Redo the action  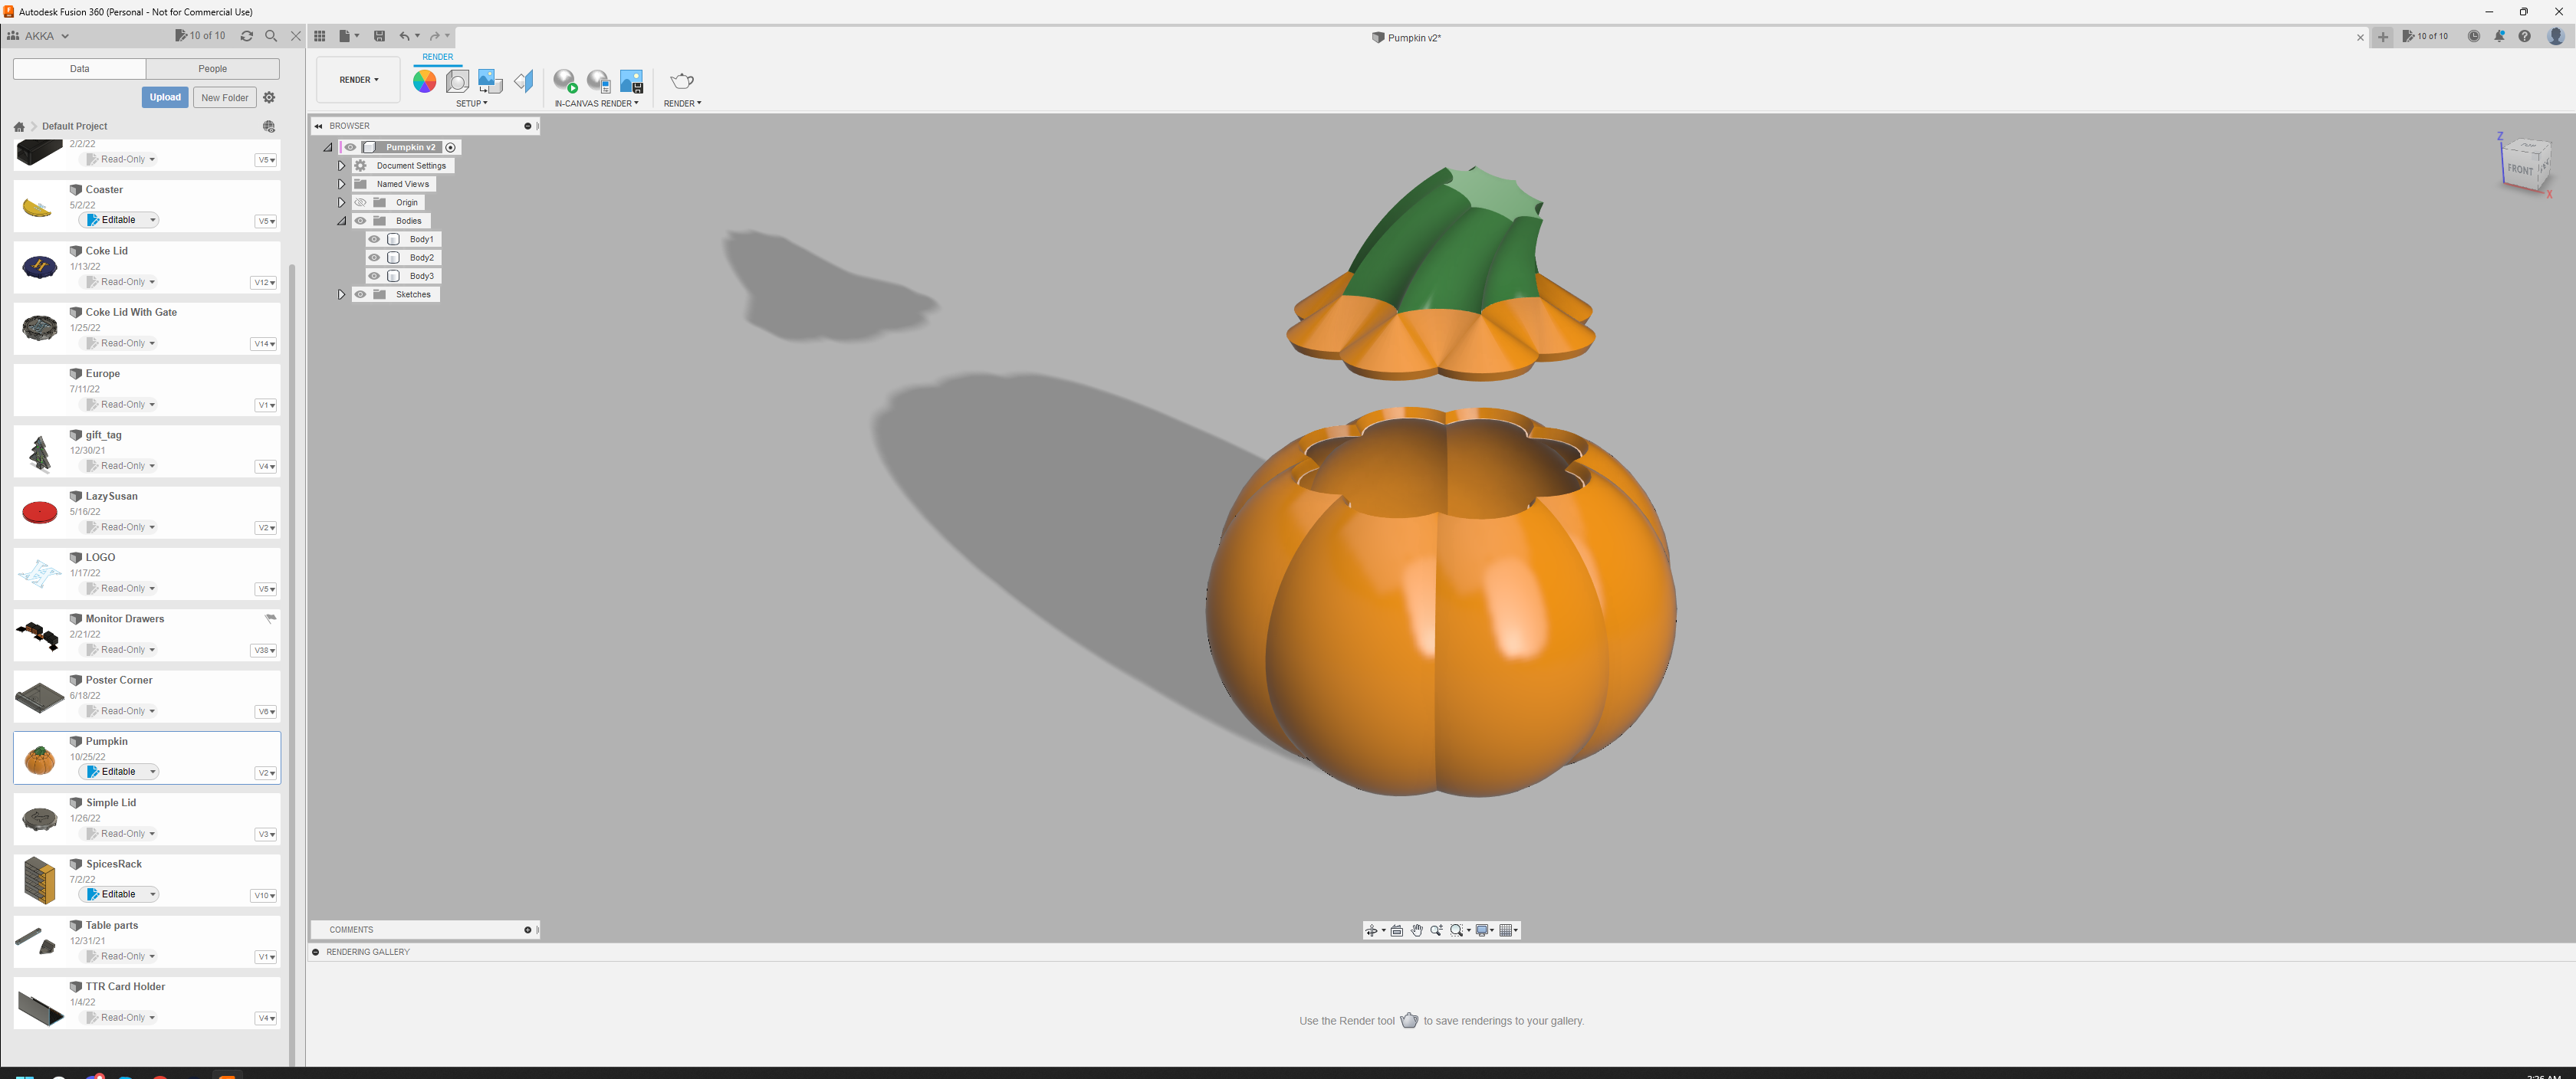pos(435,36)
